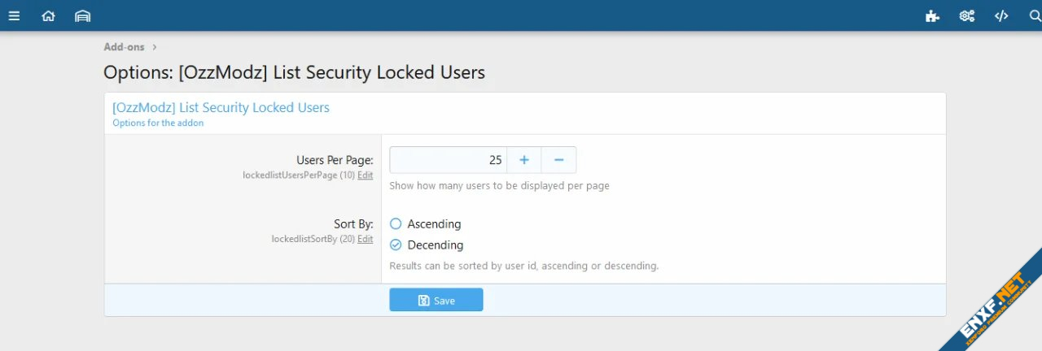1042x351 pixels.
Task: Click the storefront icon in top bar
Action: pos(82,15)
